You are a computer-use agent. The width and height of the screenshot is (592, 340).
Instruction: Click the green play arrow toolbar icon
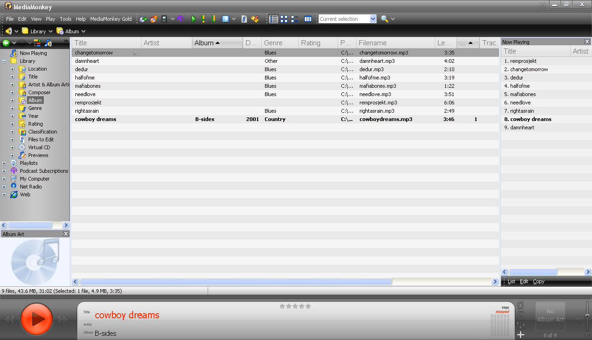[x=193, y=19]
